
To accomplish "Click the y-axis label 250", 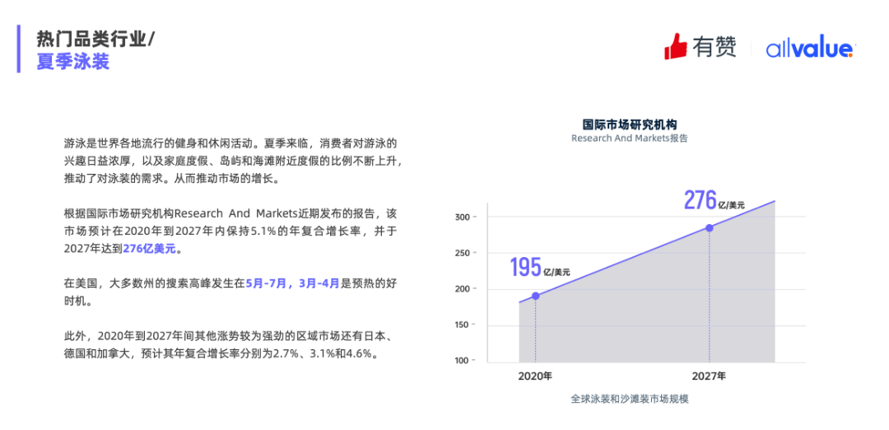I will 463,253.
